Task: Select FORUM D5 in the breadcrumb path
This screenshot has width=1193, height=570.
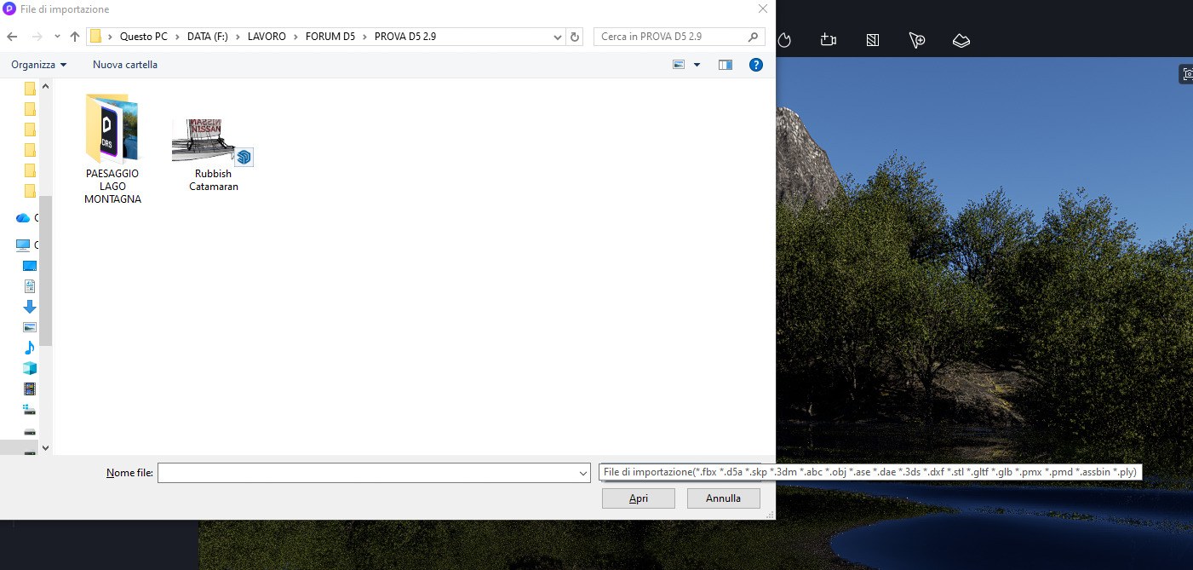Action: pos(330,37)
